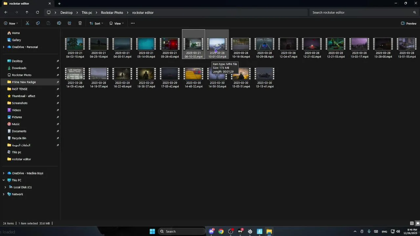Image resolution: width=420 pixels, height=236 pixels.
Task: Toggle the Preview pane button
Action: point(409,23)
